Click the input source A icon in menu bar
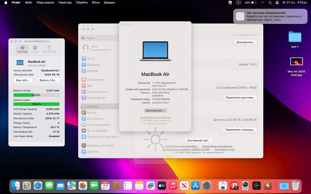 [238, 2]
